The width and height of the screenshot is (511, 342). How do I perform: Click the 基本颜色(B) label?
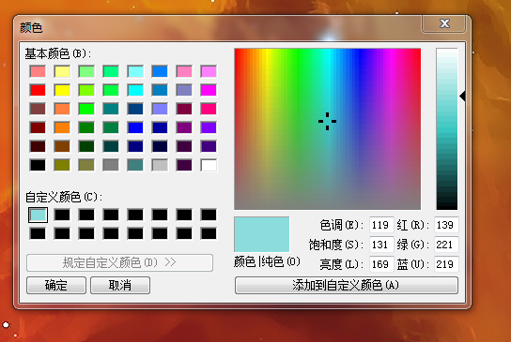pos(58,53)
